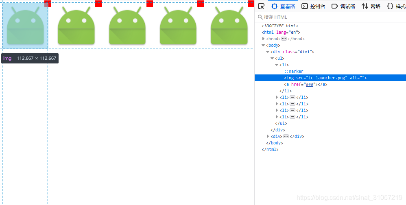Select the closing </html> row
This screenshot has width=406, height=205.
pos(270,149)
